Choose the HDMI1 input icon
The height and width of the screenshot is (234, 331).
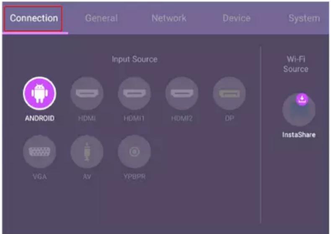(134, 93)
